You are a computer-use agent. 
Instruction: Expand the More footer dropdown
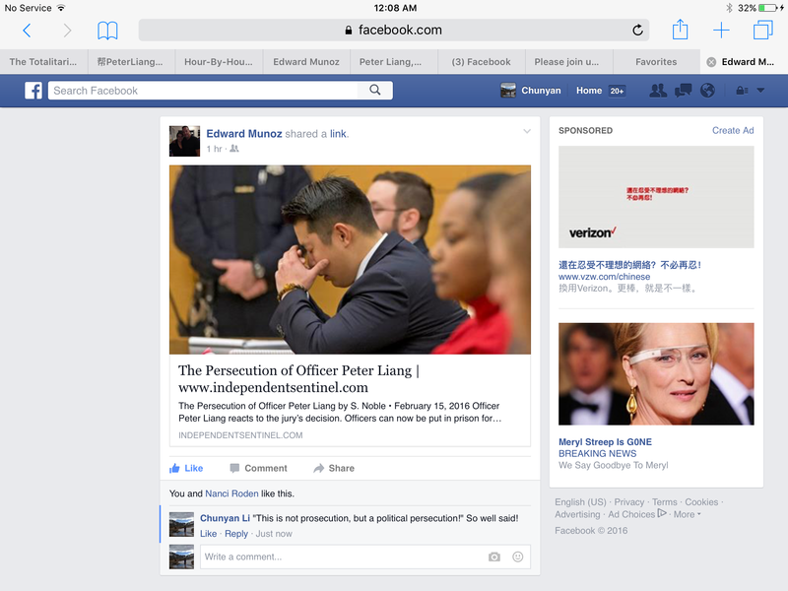pyautogui.click(x=687, y=514)
